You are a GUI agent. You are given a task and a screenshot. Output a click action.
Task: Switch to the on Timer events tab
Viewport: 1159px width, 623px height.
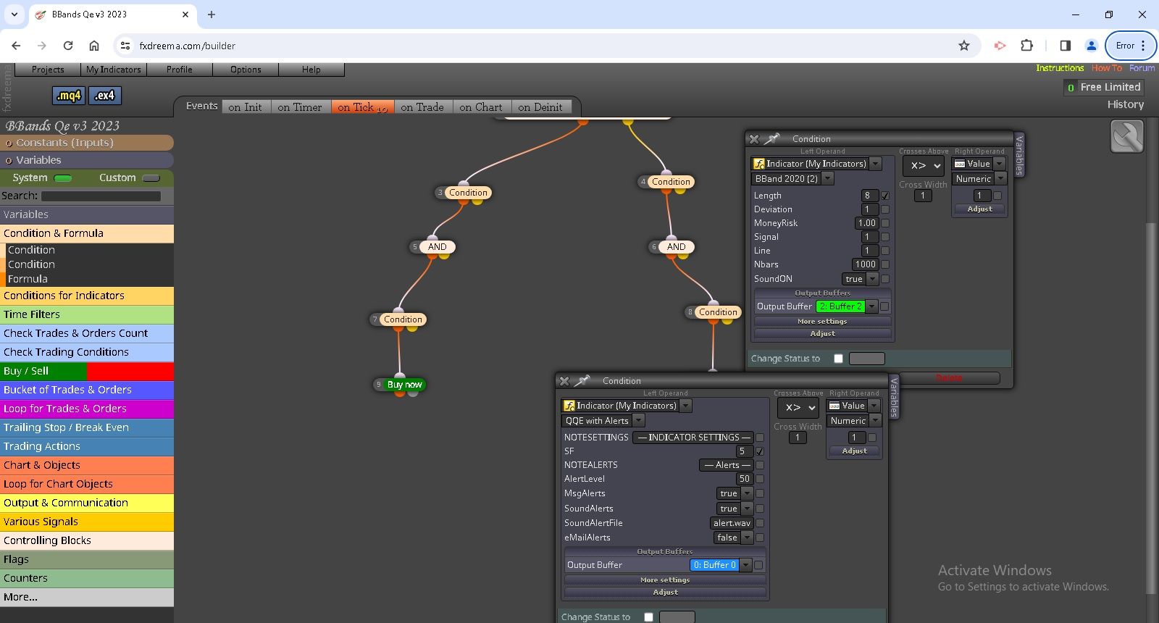(299, 107)
